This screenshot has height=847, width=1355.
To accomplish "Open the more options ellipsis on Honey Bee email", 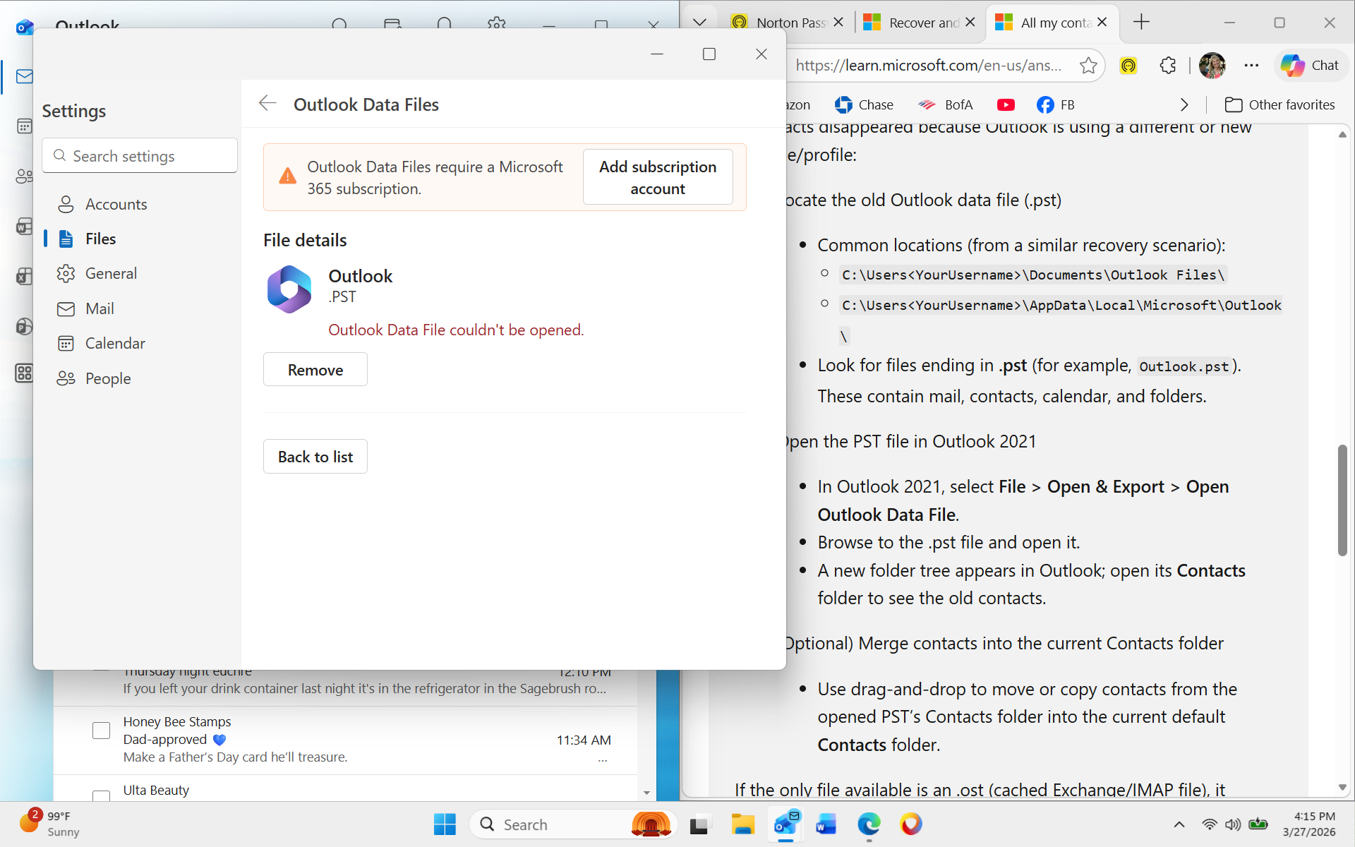I will coord(603,760).
